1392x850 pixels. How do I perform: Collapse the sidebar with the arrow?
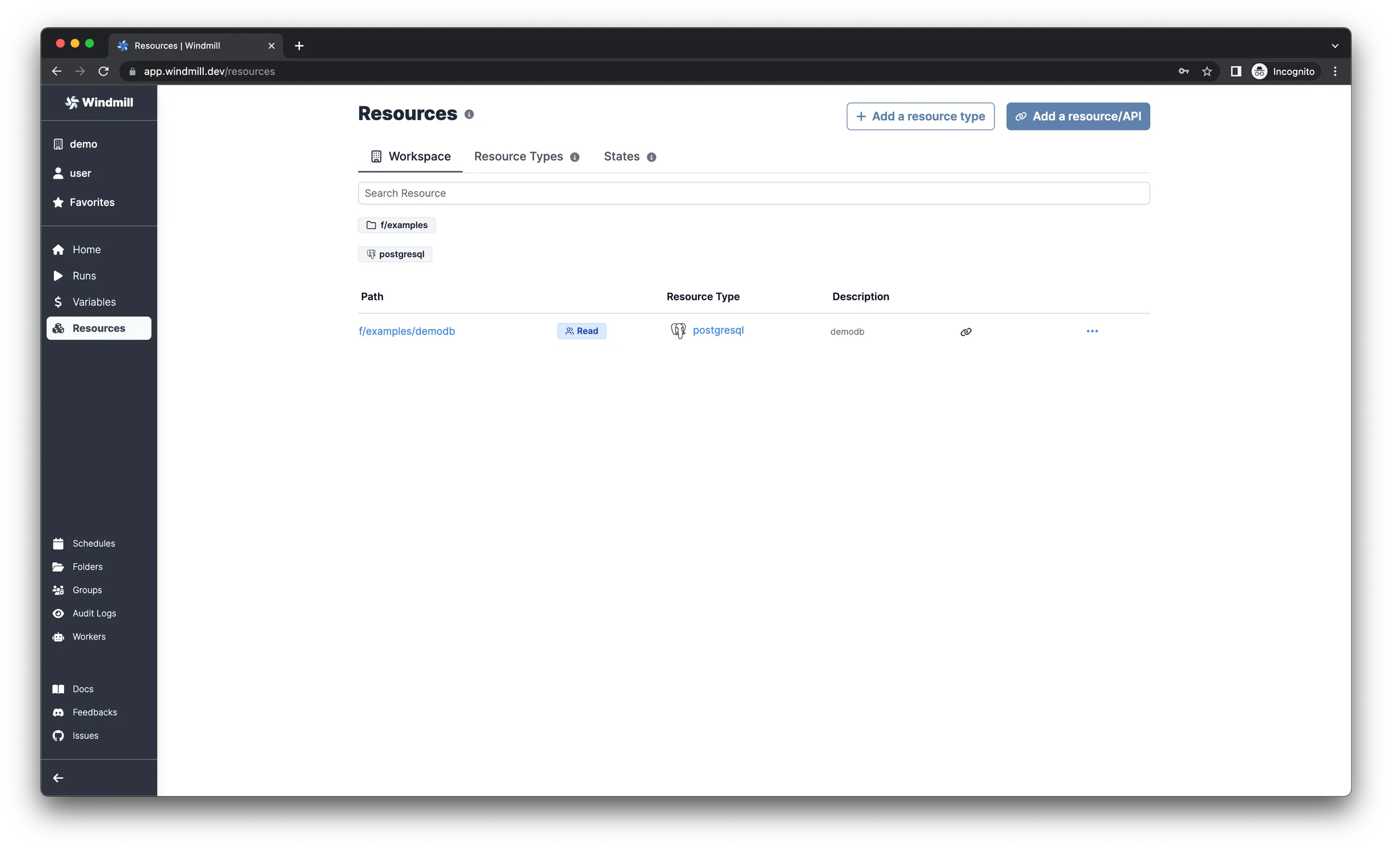(x=57, y=777)
